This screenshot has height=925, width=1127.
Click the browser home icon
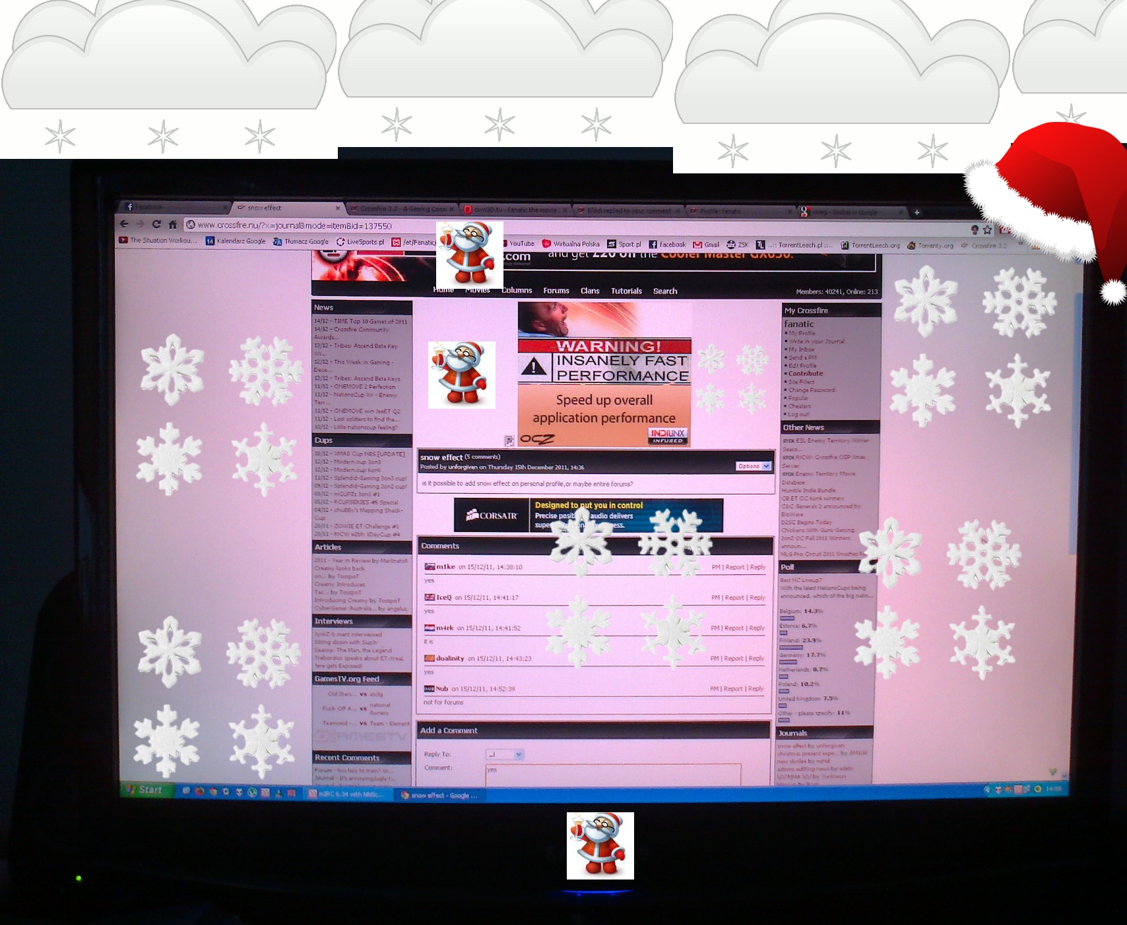pyautogui.click(x=172, y=224)
